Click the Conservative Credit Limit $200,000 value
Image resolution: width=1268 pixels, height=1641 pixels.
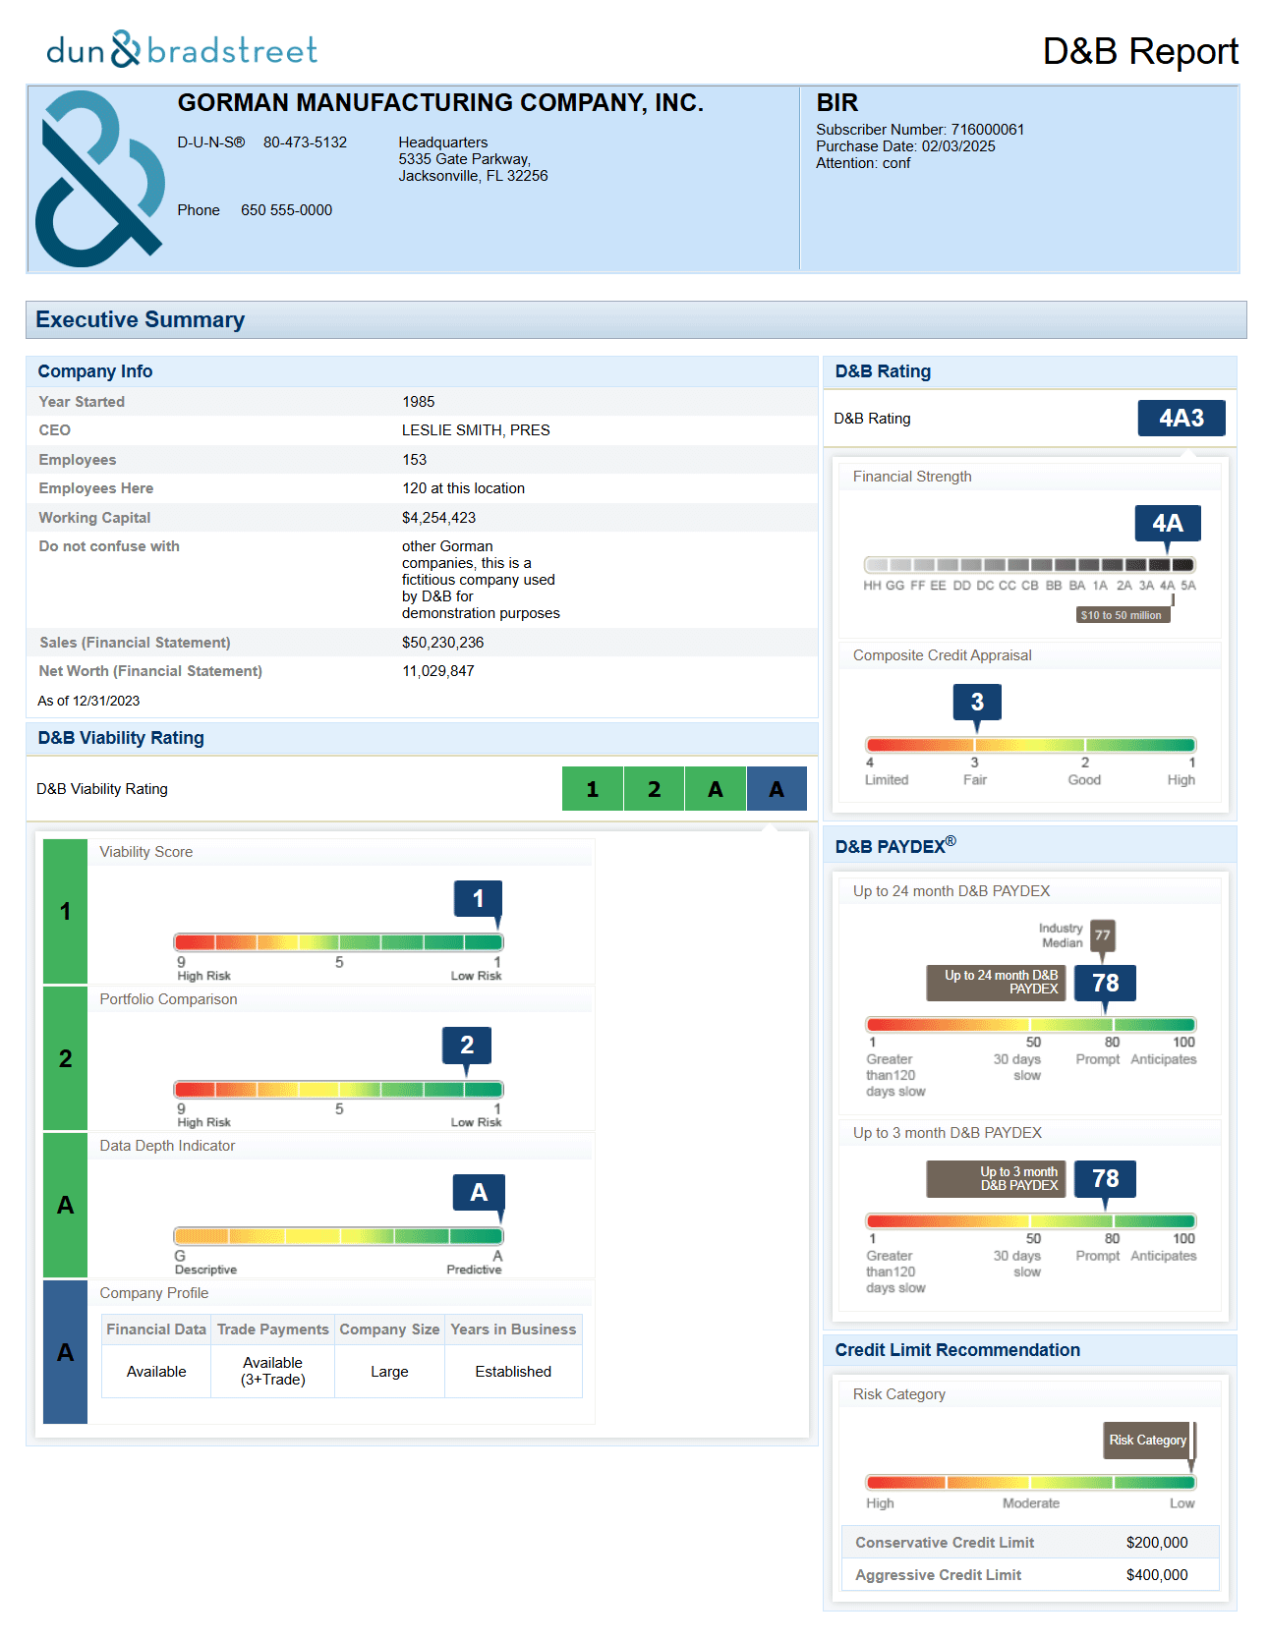pos(1157,1543)
